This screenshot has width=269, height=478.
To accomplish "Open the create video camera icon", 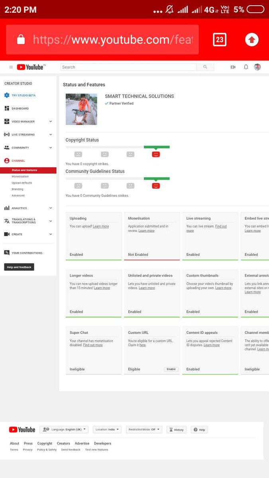I will point(233,67).
